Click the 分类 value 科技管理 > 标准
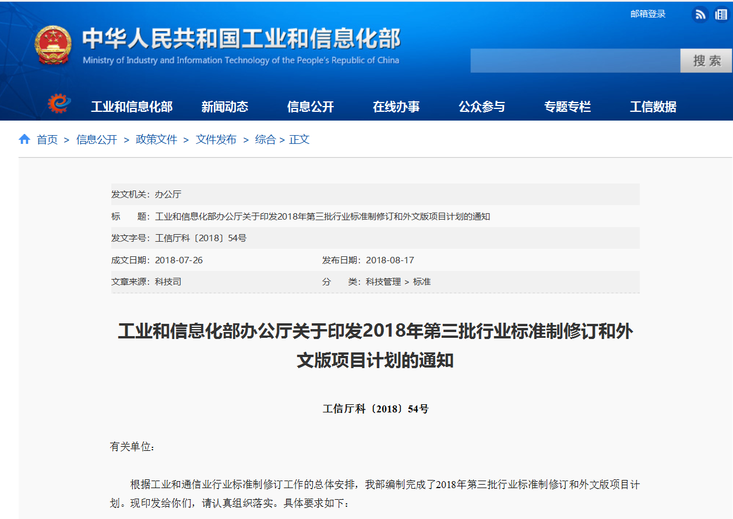This screenshot has height=519, width=733. tap(399, 282)
